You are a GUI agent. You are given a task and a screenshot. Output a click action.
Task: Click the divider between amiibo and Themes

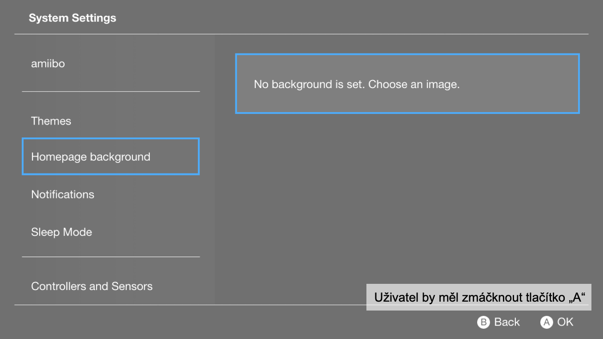click(x=111, y=92)
